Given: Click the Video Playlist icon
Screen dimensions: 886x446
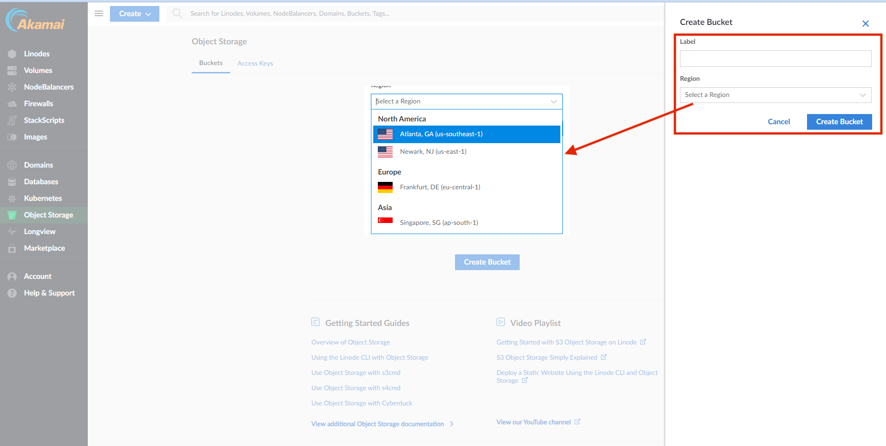Looking at the screenshot, I should click(x=501, y=322).
